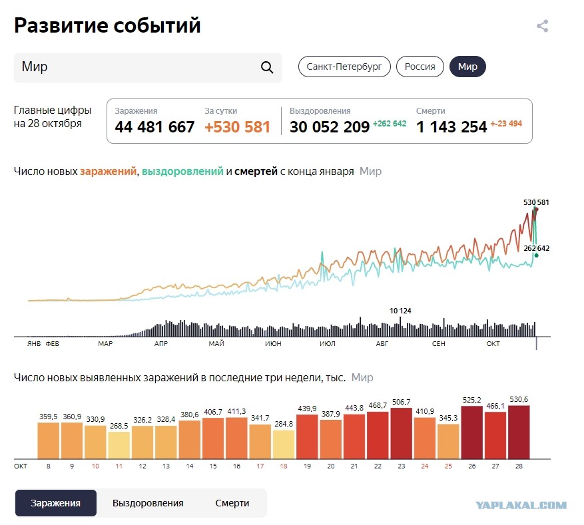The width and height of the screenshot is (584, 525).
Task: Focus the region search field "Мир"
Action: [x=148, y=67]
